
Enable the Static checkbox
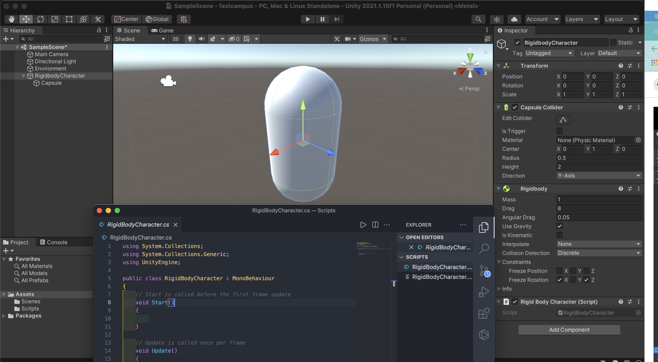613,42
